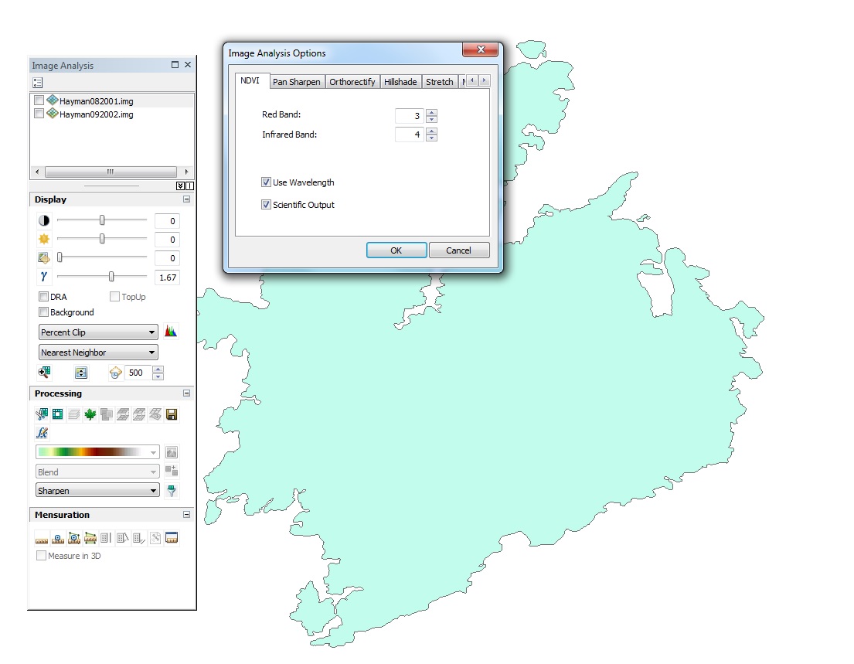The width and height of the screenshot is (854, 664).
Task: Select the first ruler distance measure tool
Action: point(42,538)
